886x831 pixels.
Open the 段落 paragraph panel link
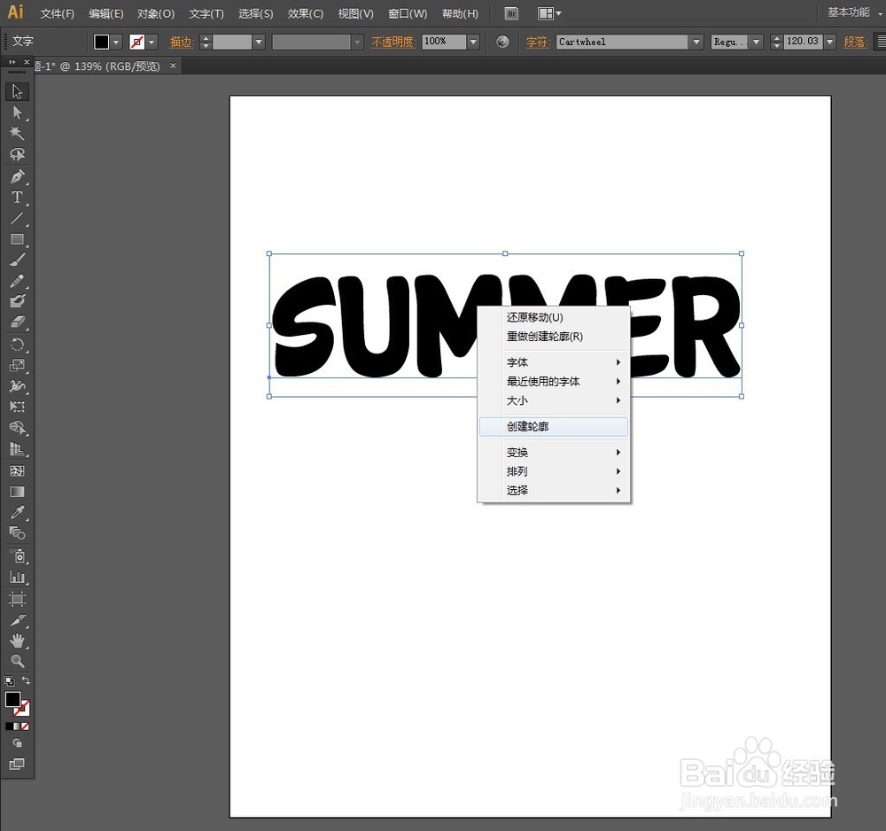(x=855, y=42)
